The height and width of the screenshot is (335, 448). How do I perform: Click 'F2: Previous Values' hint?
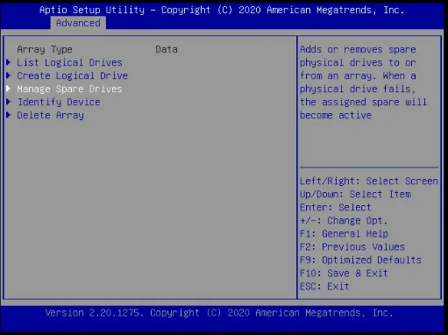tap(352, 246)
